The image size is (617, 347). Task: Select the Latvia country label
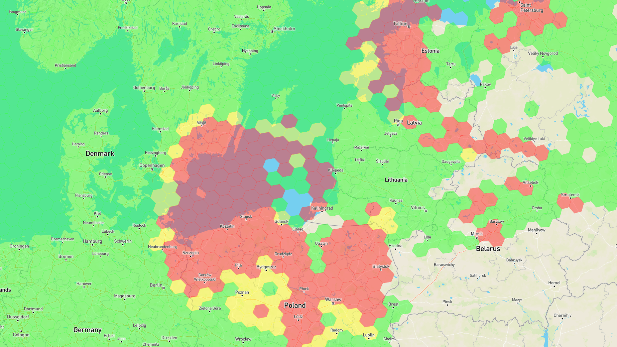[414, 123]
